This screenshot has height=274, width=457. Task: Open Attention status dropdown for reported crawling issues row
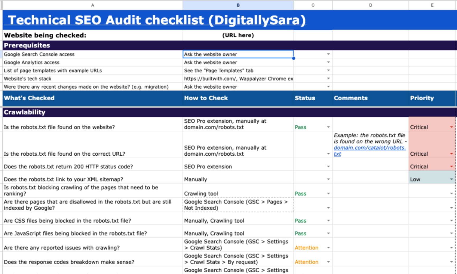pyautogui.click(x=328, y=248)
